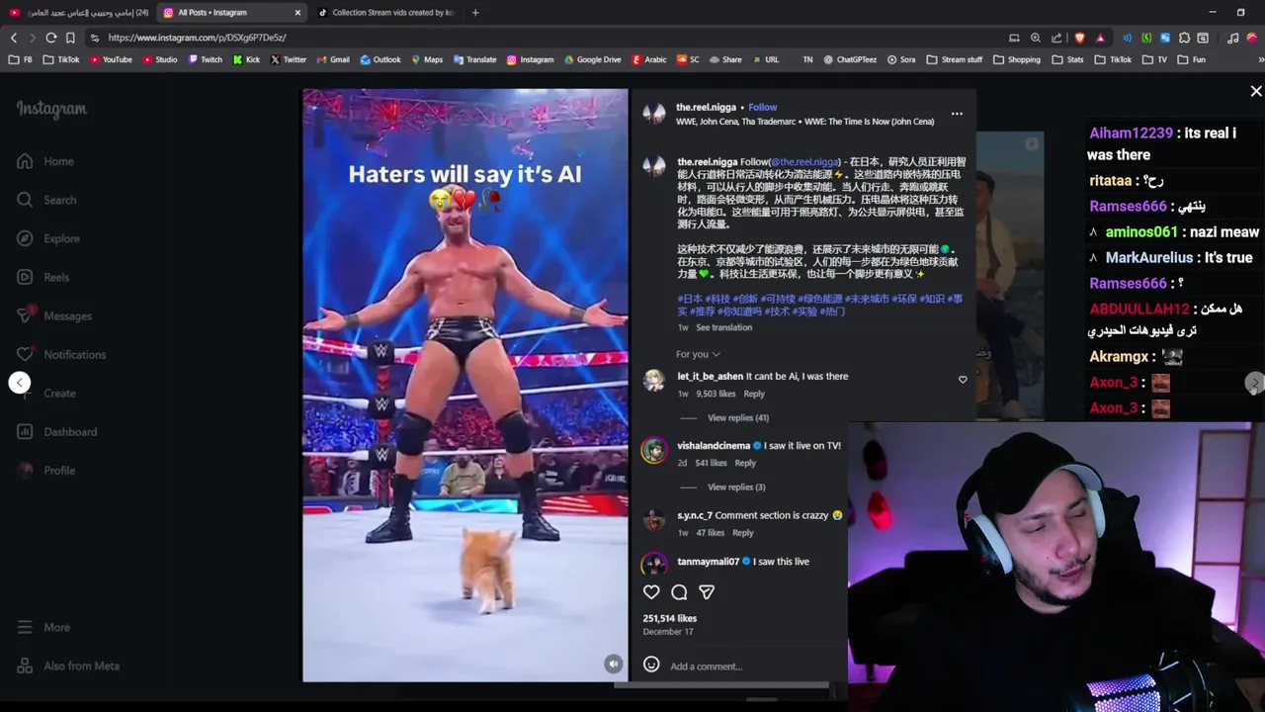Click the 251,514 likes count
Screen dimensions: 1265x712
tap(669, 618)
